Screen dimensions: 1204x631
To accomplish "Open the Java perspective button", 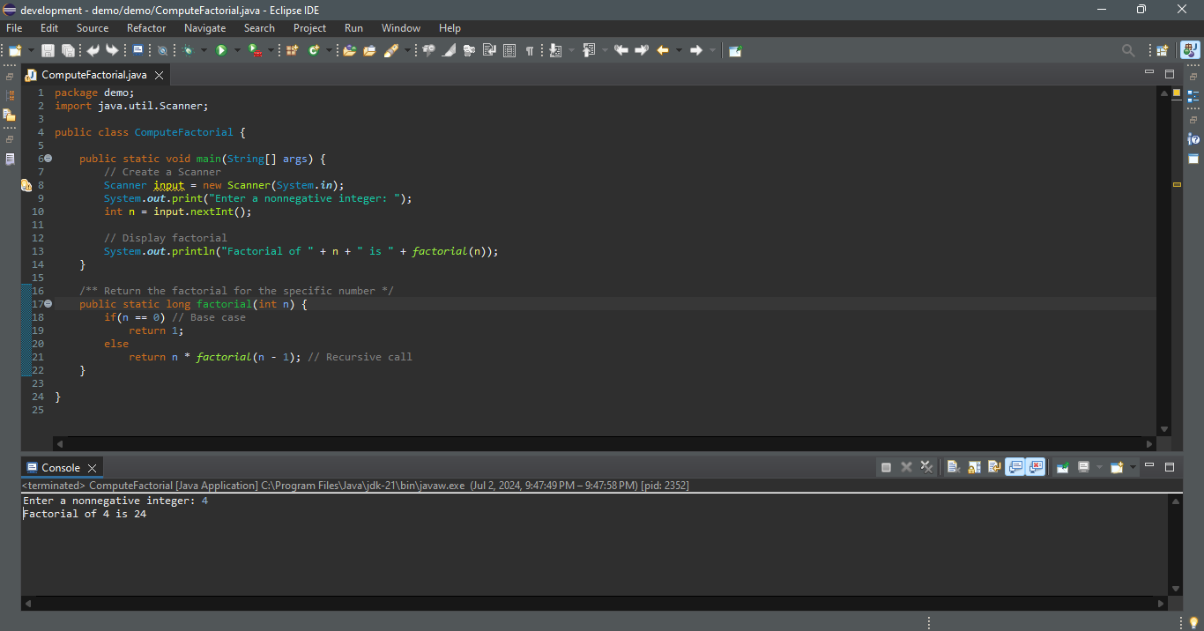I will pos(1189,50).
